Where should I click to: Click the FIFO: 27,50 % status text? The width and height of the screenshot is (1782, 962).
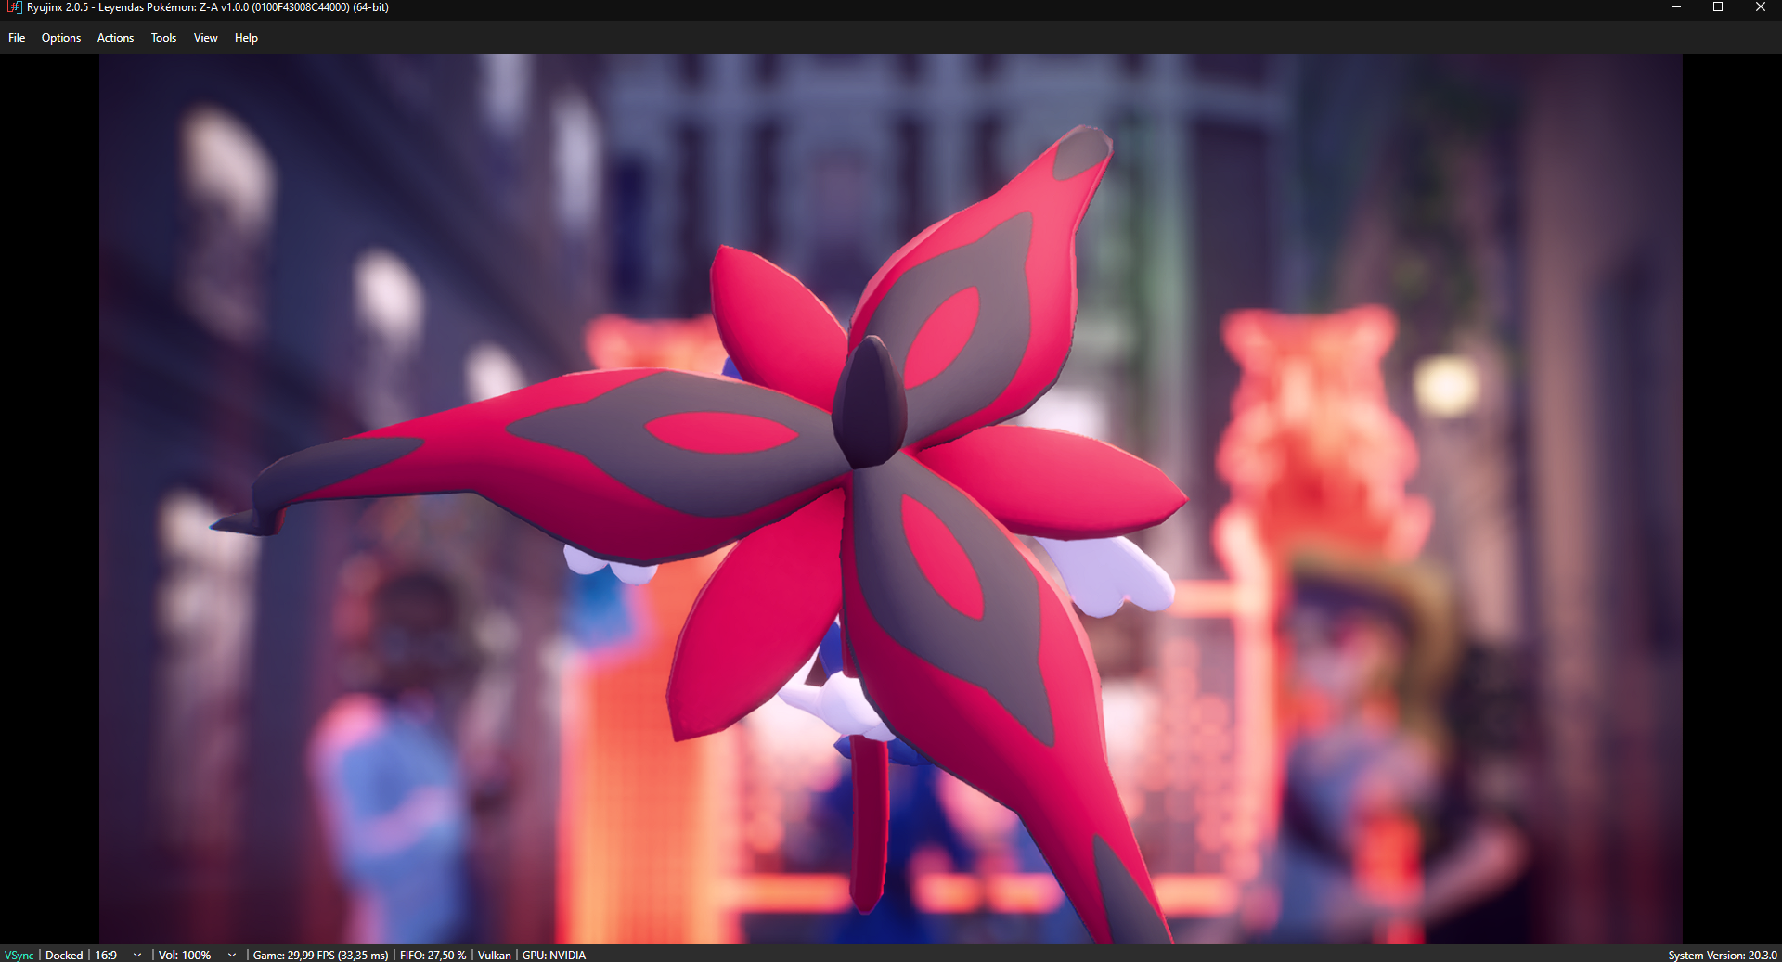point(433,955)
